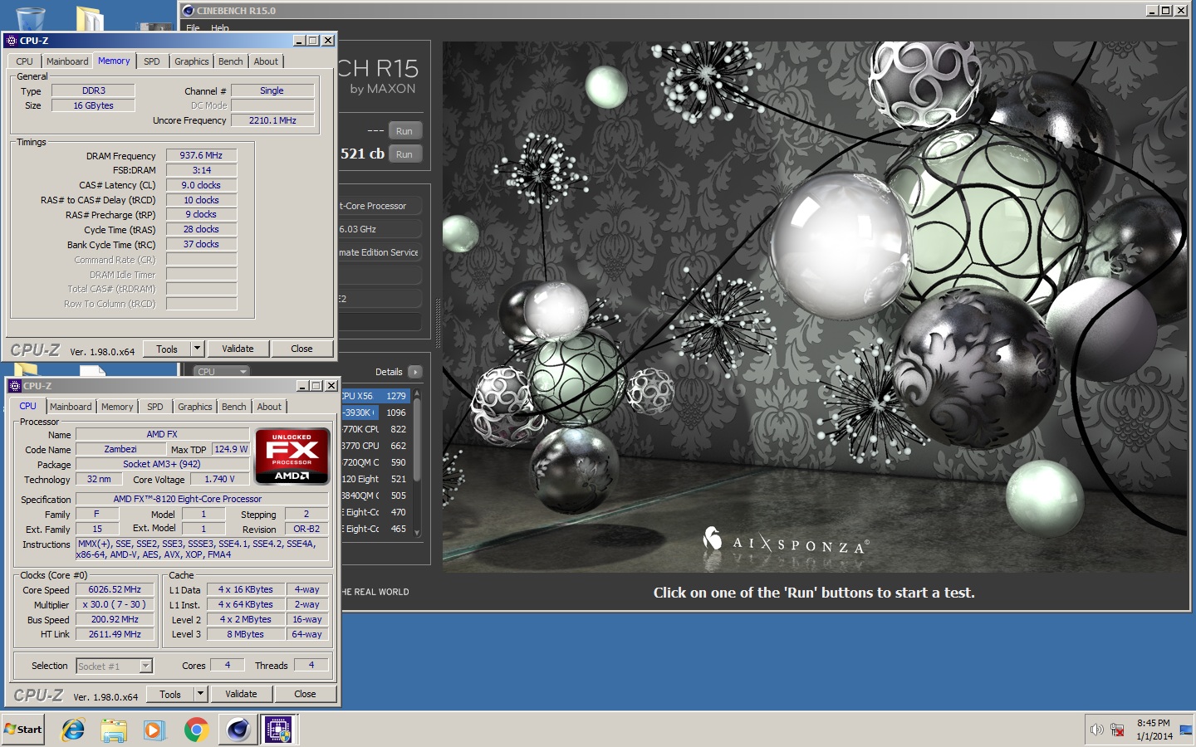Expand the Socket #1 selection combo box
Viewport: 1196px width, 747px height.
pyautogui.click(x=146, y=666)
